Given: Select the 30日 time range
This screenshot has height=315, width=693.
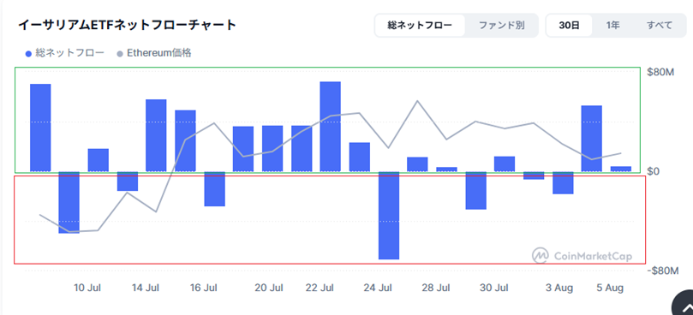Looking at the screenshot, I should (x=569, y=25).
